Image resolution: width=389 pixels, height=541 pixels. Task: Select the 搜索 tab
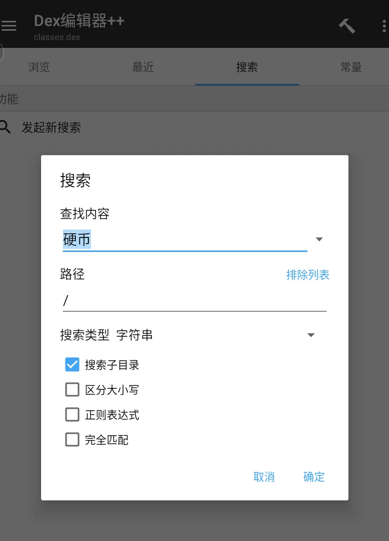click(247, 67)
